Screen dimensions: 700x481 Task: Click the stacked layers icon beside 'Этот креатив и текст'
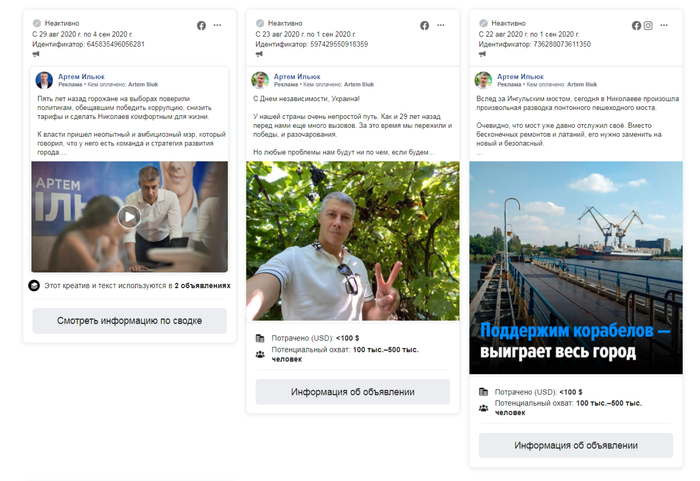click(x=34, y=286)
